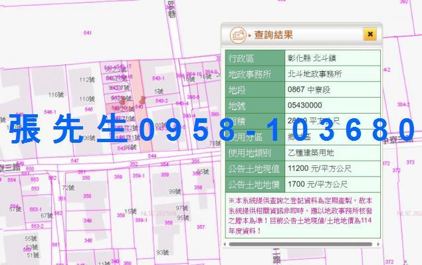Click the 57號 address label

click(x=15, y=209)
